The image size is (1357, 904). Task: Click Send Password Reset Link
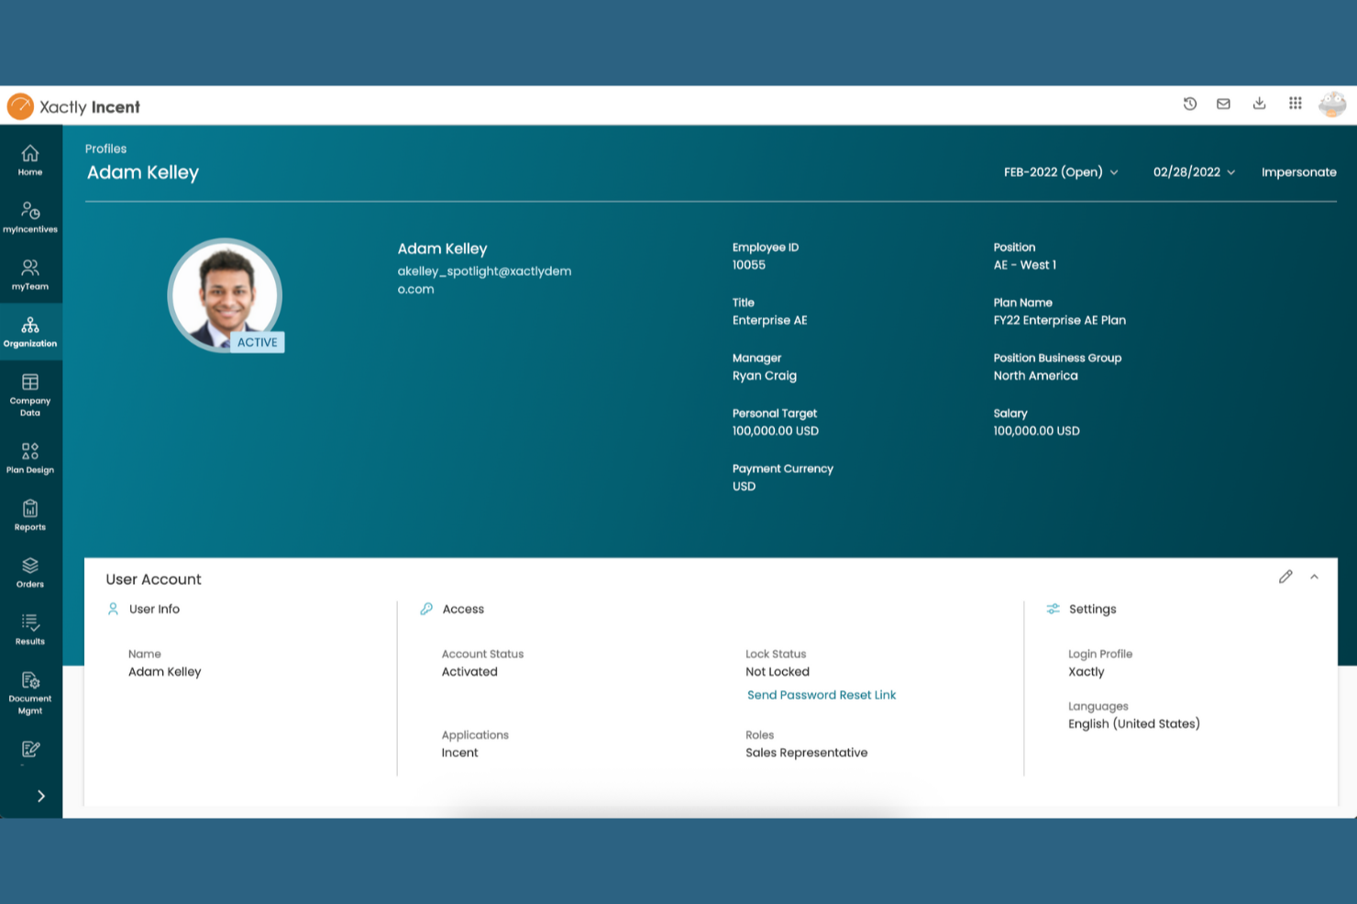click(x=822, y=695)
